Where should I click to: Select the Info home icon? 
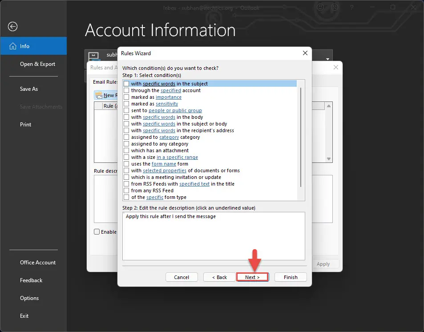12,46
